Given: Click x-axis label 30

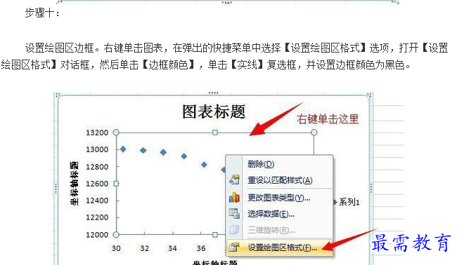Looking at the screenshot, I should [x=116, y=248].
